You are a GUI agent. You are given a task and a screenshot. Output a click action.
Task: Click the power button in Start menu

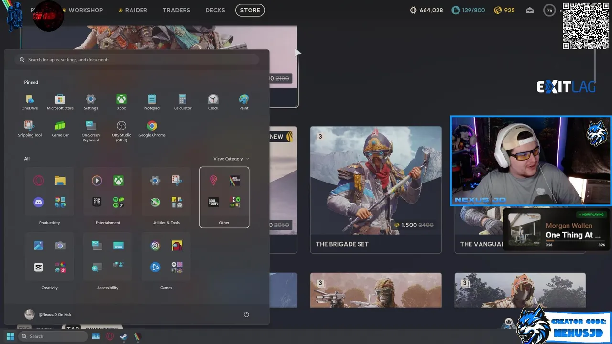click(x=246, y=314)
